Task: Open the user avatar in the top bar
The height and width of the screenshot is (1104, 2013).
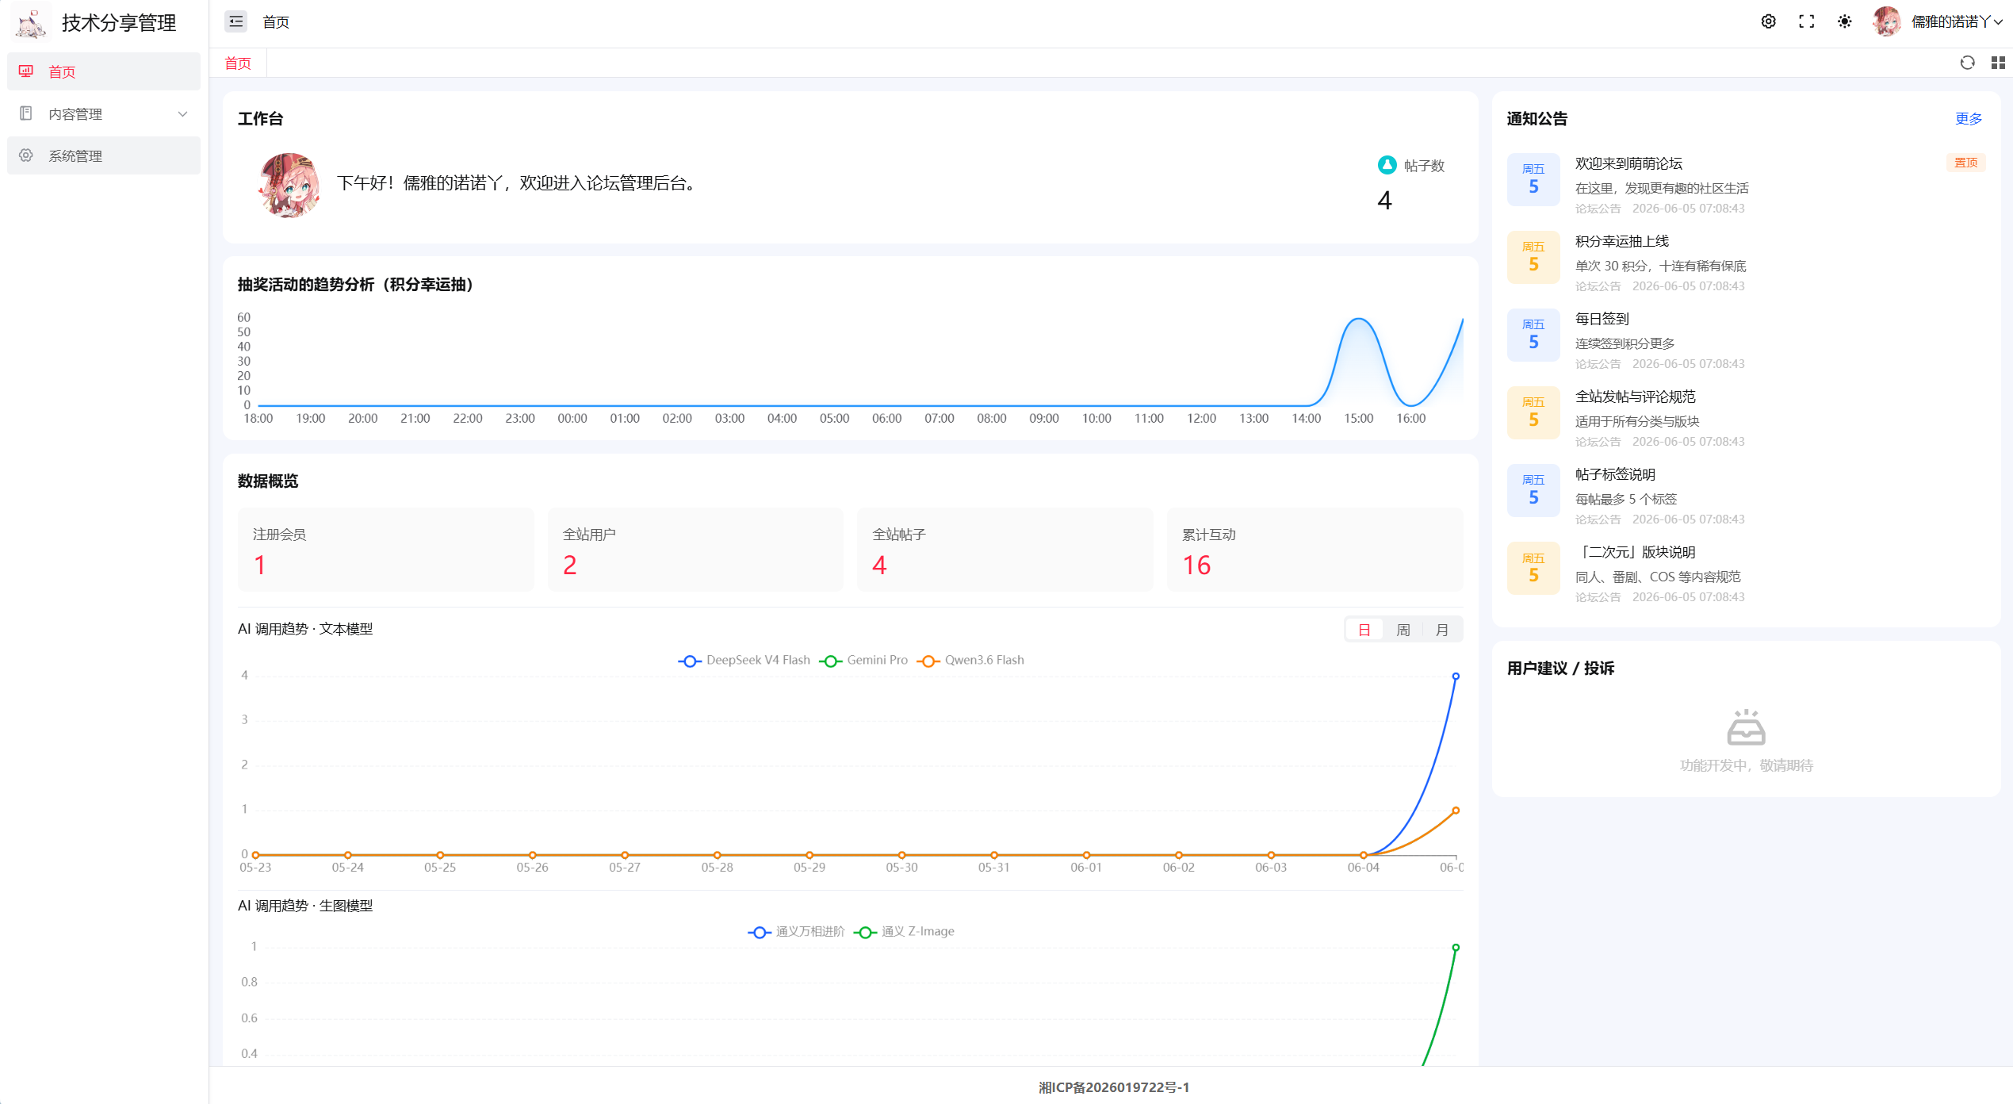Action: pyautogui.click(x=1886, y=21)
